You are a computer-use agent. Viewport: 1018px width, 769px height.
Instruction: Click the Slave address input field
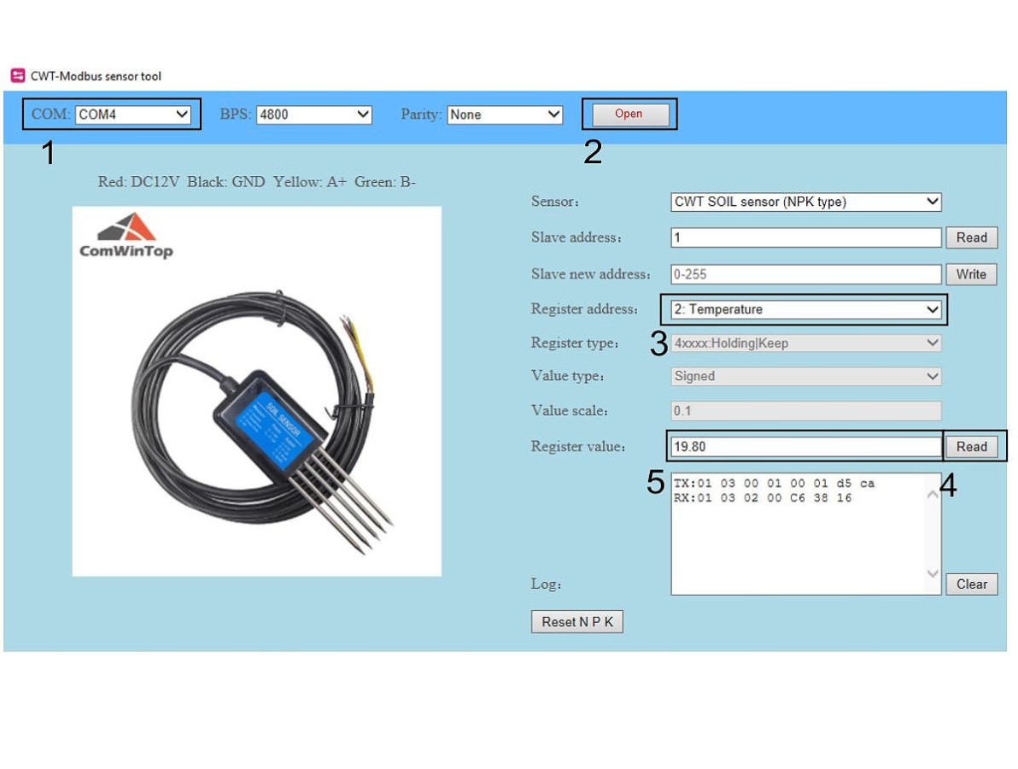pyautogui.click(x=805, y=238)
